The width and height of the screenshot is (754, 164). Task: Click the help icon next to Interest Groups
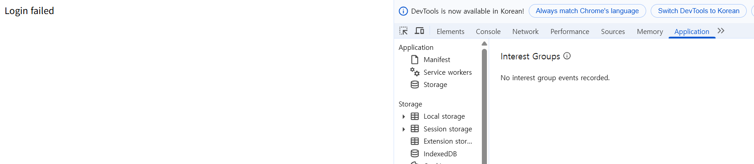[567, 56]
